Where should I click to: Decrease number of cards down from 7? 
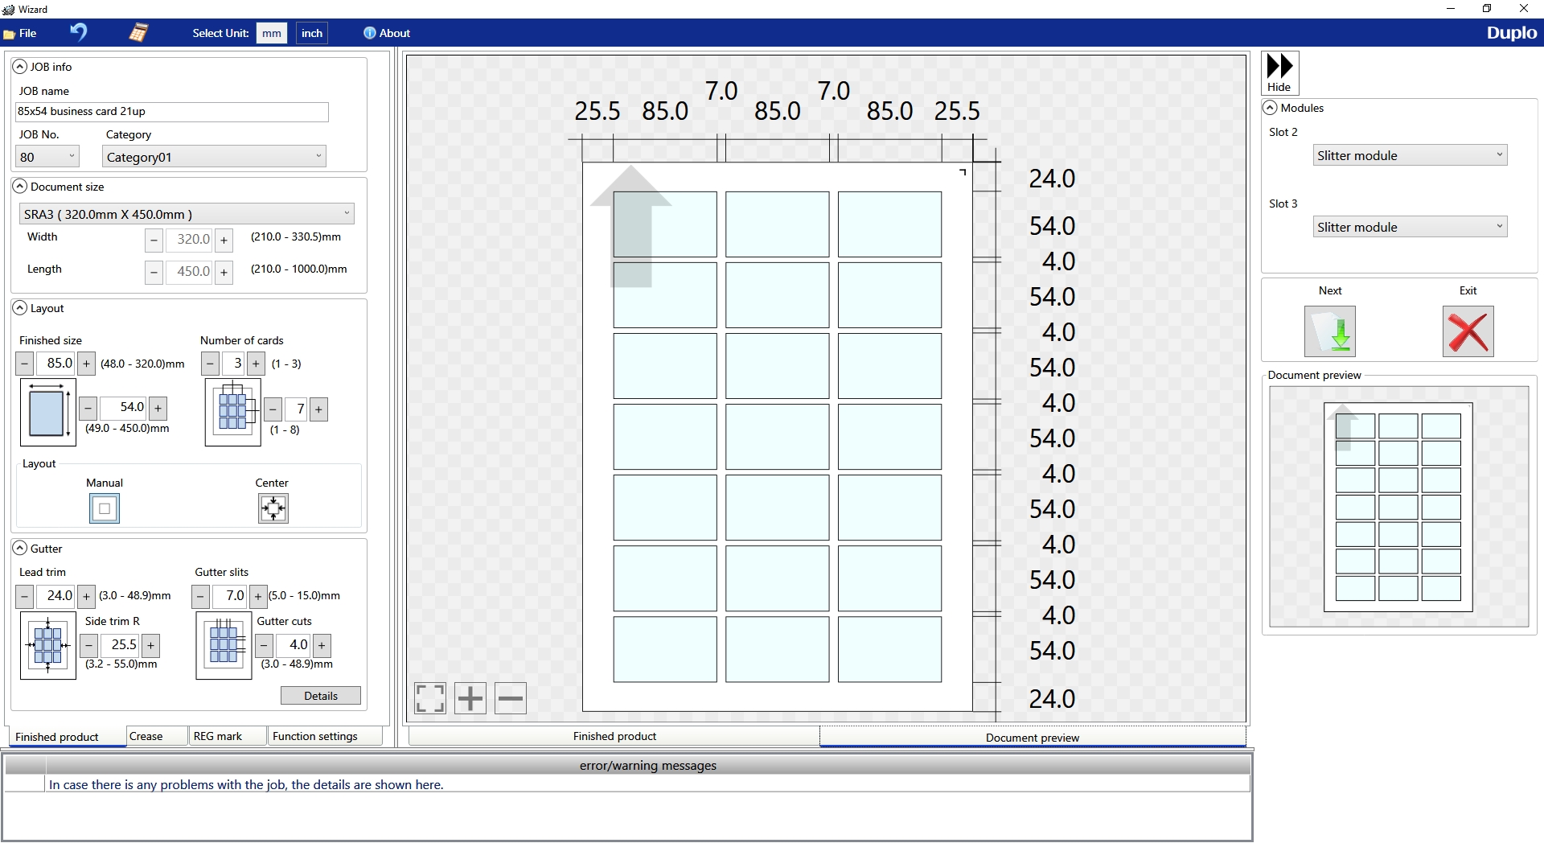point(273,409)
